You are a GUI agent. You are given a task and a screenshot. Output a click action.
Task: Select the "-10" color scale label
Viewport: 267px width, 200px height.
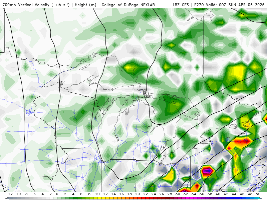[x=17, y=194]
